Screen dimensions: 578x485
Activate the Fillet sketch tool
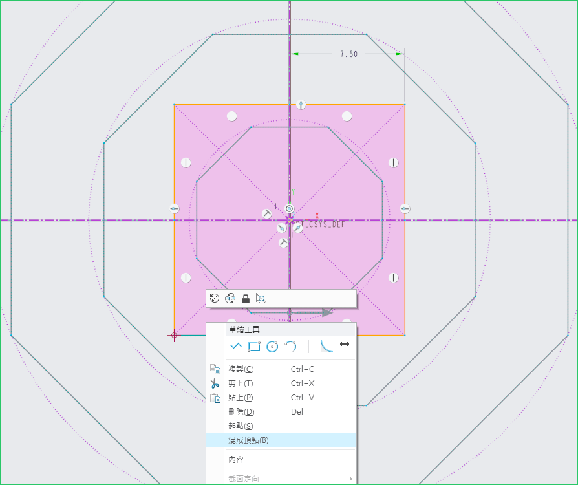click(326, 347)
